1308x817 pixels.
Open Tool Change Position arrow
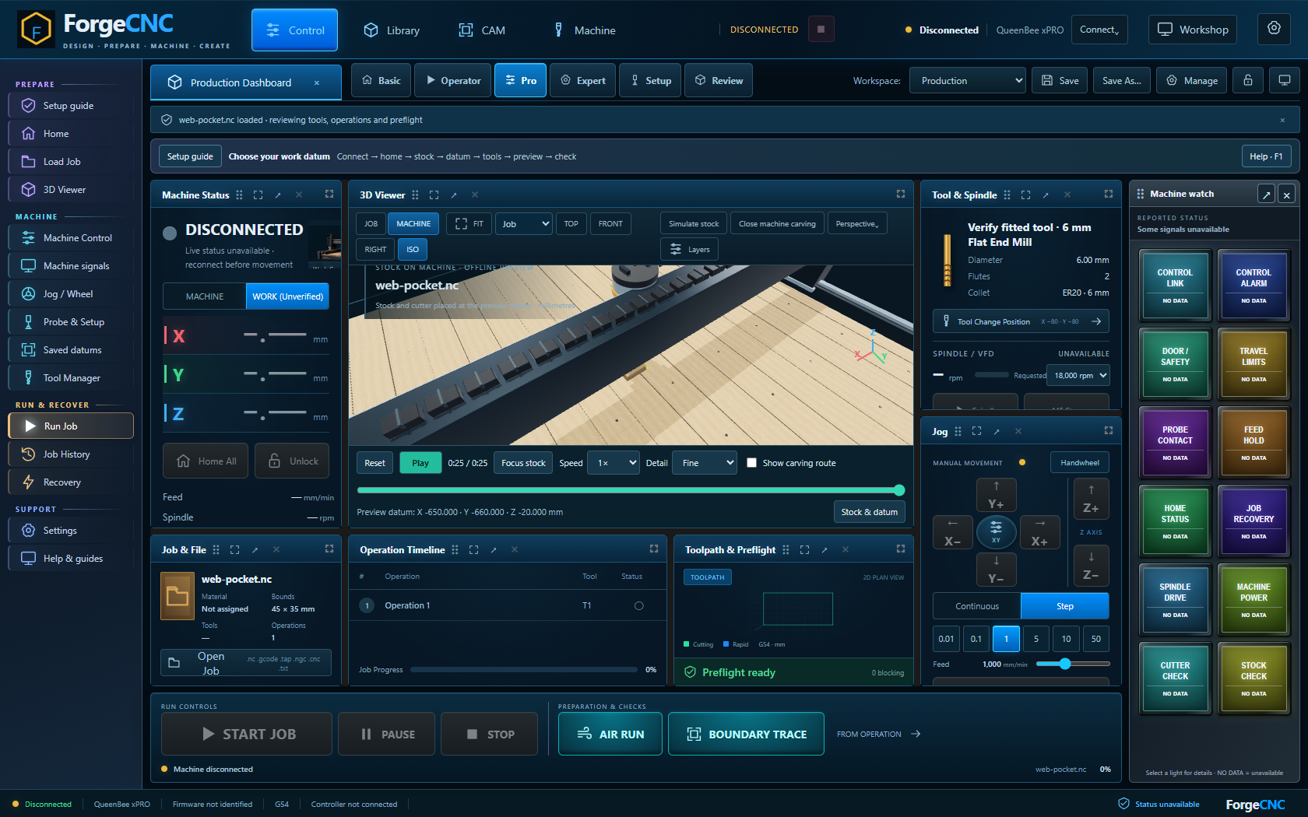1096,321
